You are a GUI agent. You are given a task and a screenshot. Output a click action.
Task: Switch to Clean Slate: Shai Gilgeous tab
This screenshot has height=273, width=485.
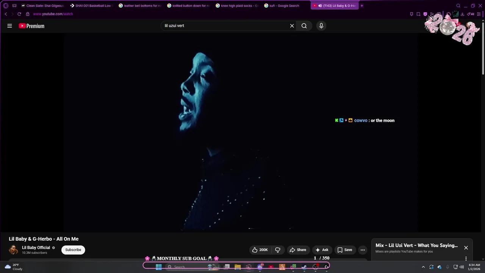coord(43,6)
